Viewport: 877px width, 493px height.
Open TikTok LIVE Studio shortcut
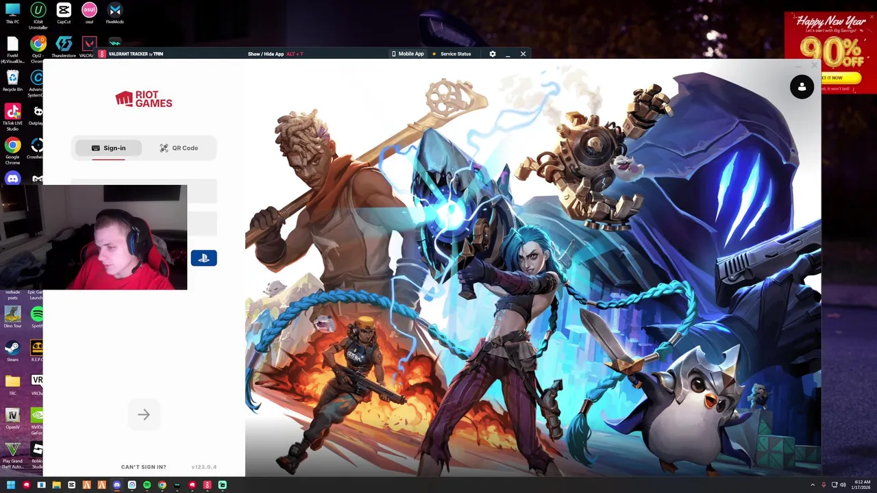click(12, 116)
